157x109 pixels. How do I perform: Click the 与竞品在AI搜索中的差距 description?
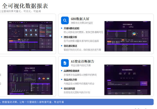[x=79, y=84]
